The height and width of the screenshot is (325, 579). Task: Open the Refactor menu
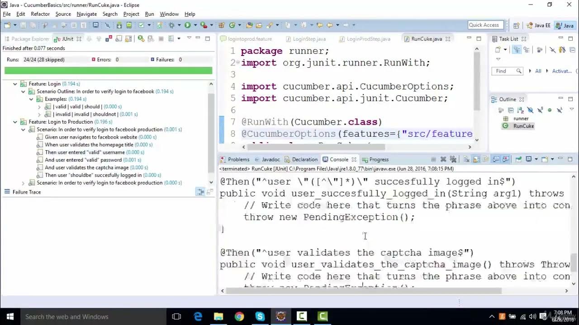tap(40, 14)
